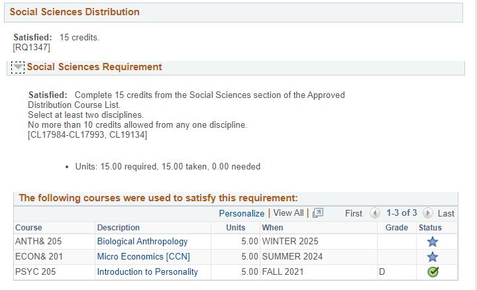Click the green checkmark status for PSYC 205
Viewport: 477px width, 290px height.
click(x=433, y=271)
